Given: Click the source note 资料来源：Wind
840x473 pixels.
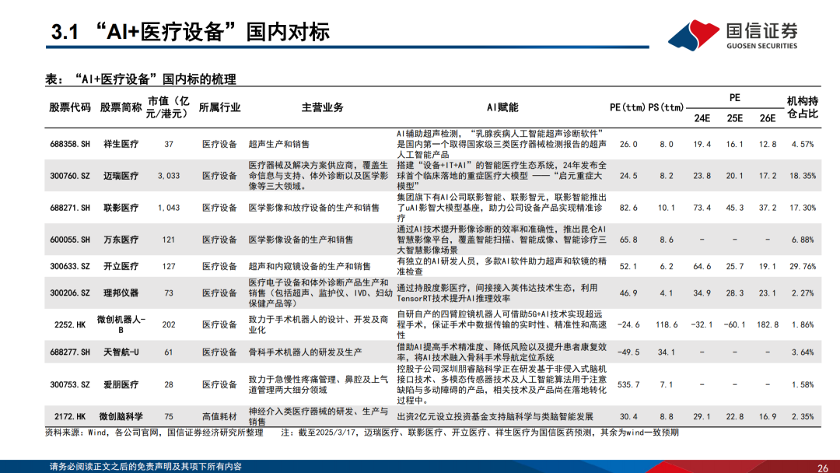Looking at the screenshot, I should click(x=154, y=433).
